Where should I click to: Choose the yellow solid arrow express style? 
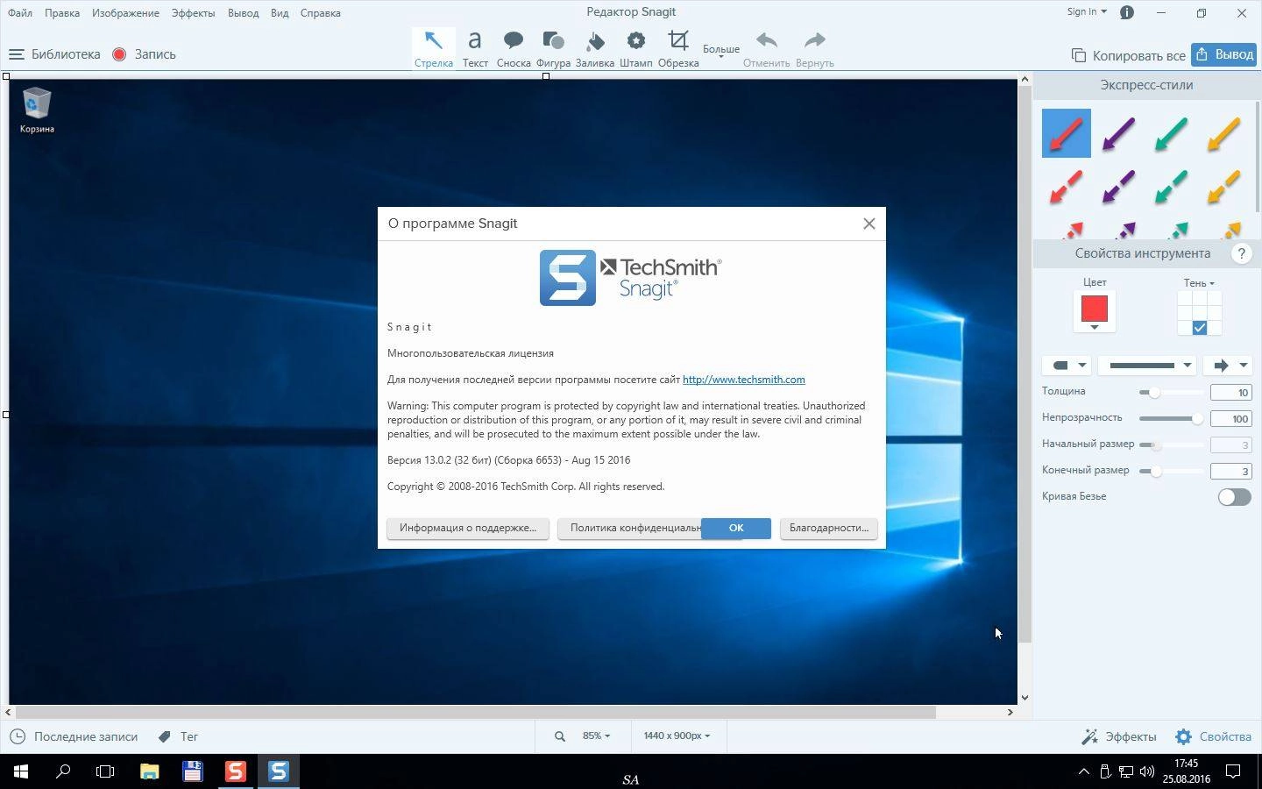coord(1224,133)
